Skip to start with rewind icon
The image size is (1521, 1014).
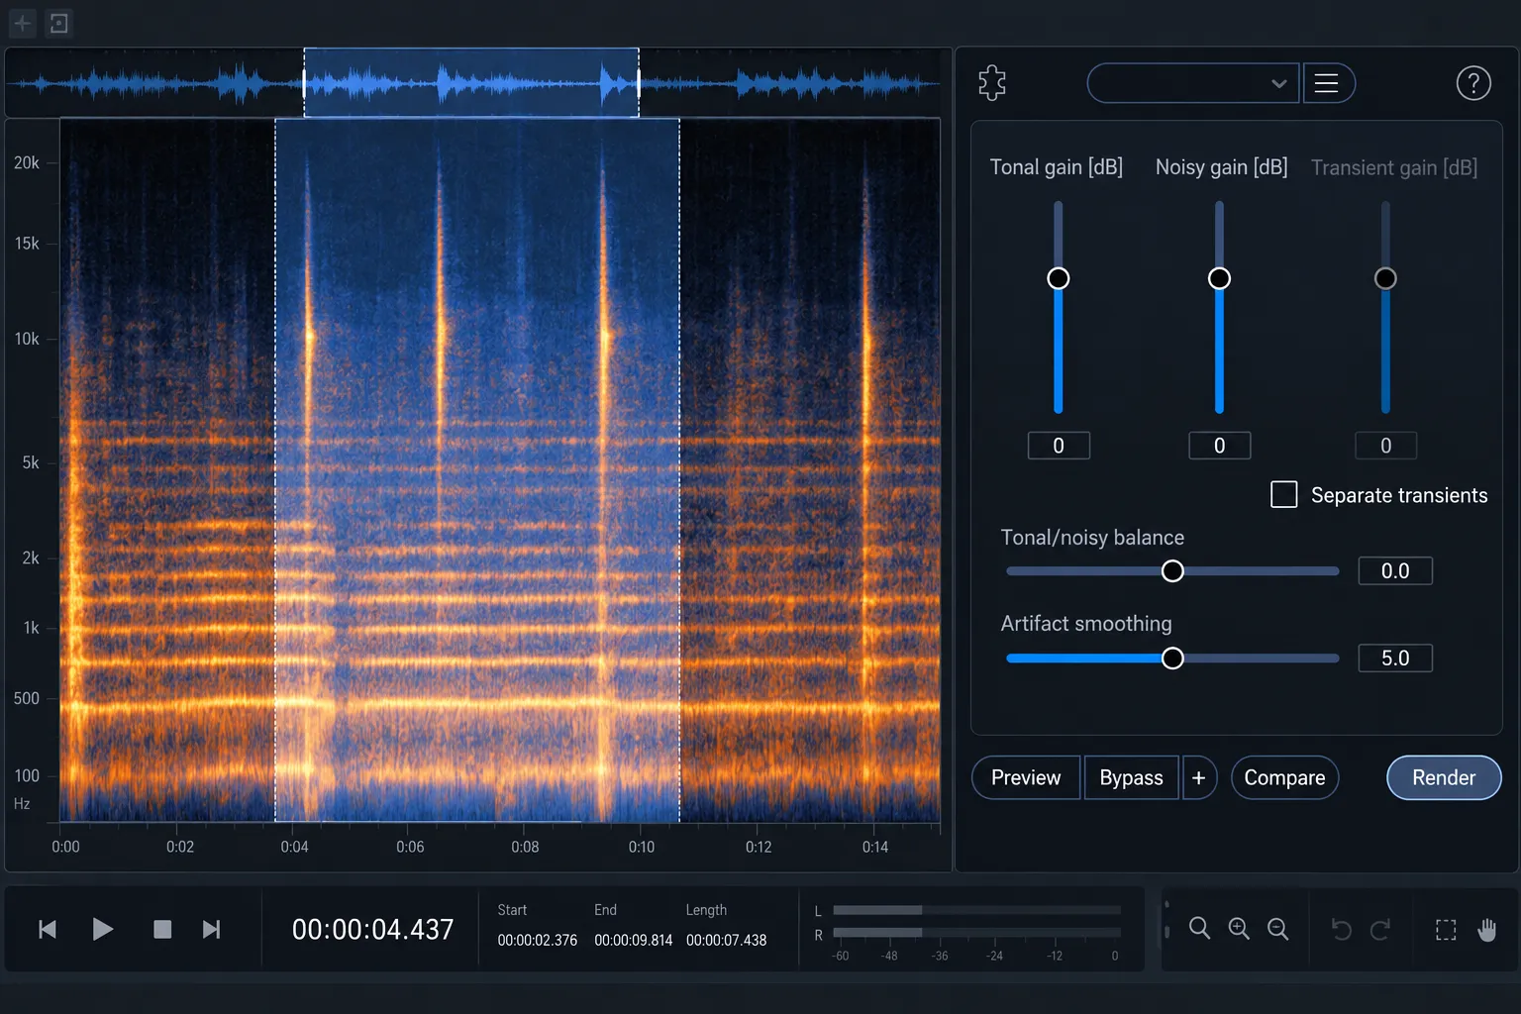coord(47,929)
